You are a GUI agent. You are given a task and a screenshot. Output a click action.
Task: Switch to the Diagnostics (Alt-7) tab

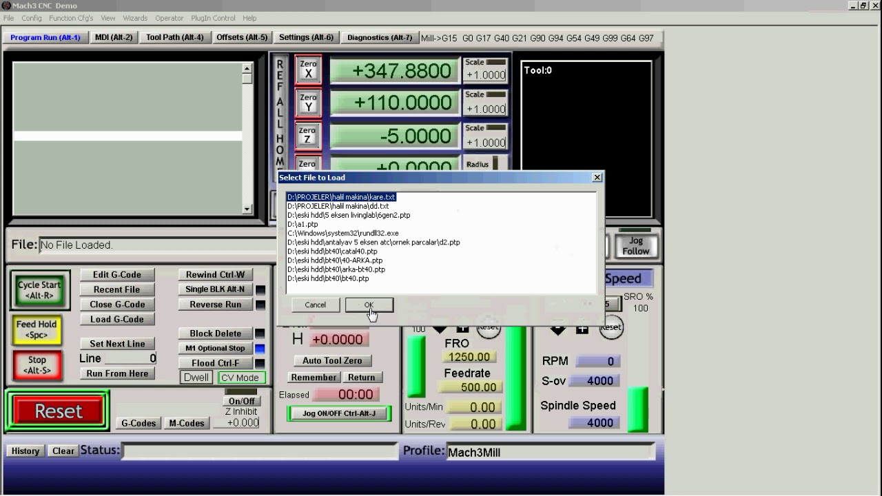click(x=380, y=38)
